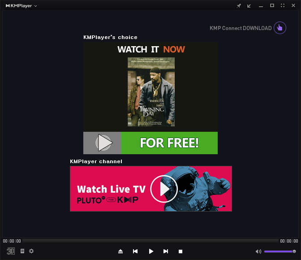301x260 pixels.
Task: Close the KMPlayer window
Action: point(293,5)
